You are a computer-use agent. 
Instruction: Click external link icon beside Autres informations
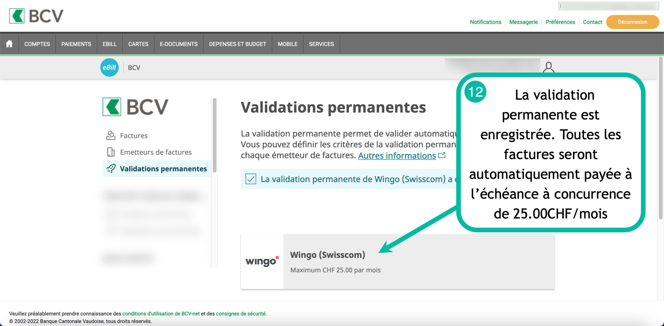click(442, 155)
